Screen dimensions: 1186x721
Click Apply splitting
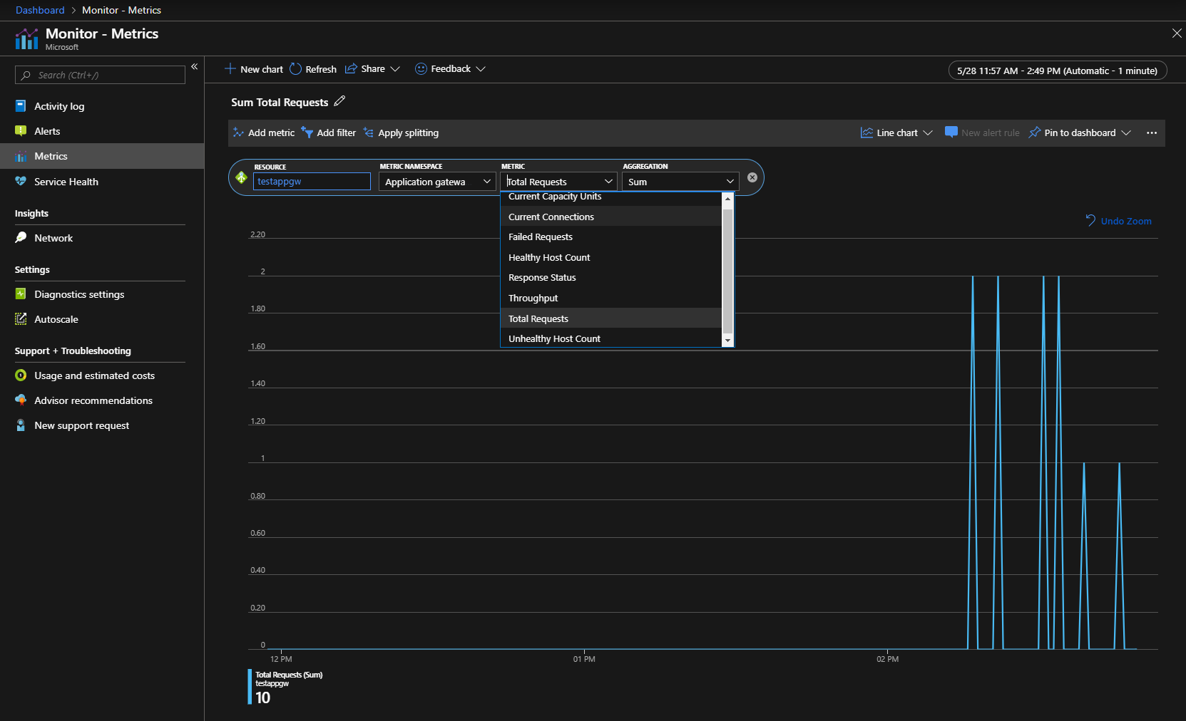pyautogui.click(x=401, y=133)
